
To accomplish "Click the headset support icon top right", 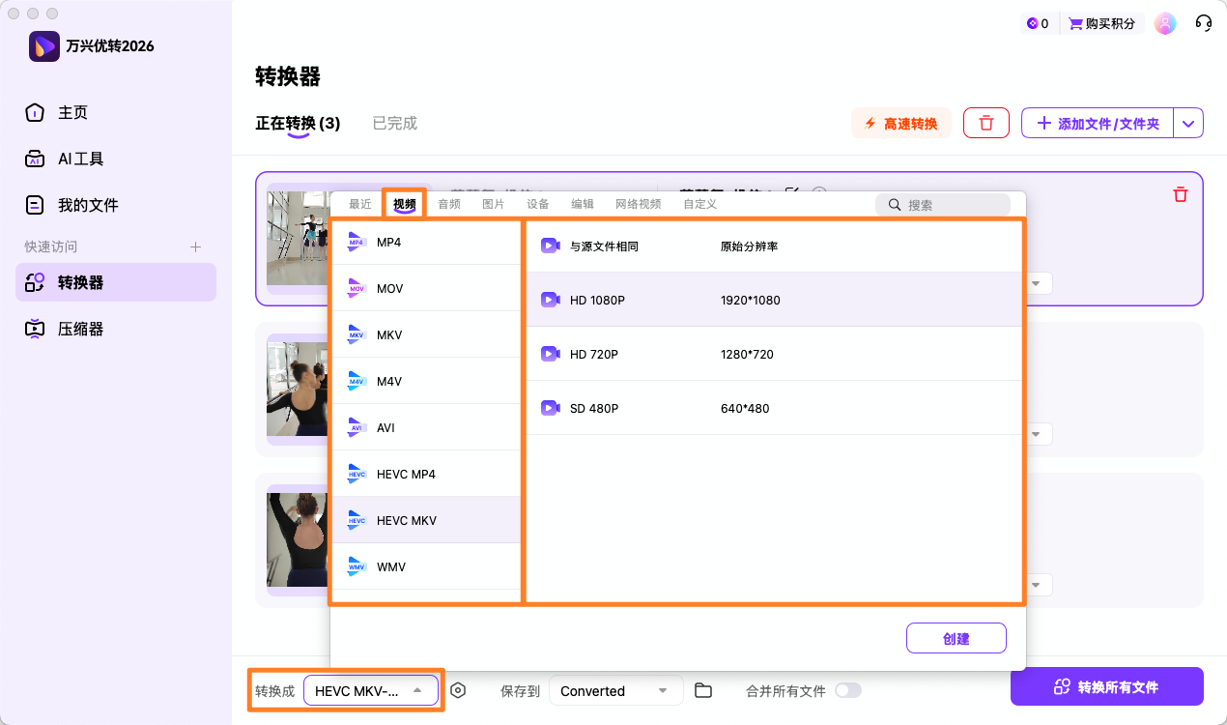I will [1203, 22].
